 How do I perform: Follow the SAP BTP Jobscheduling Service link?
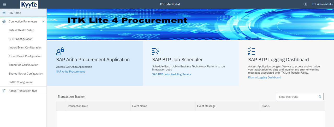[172, 74]
